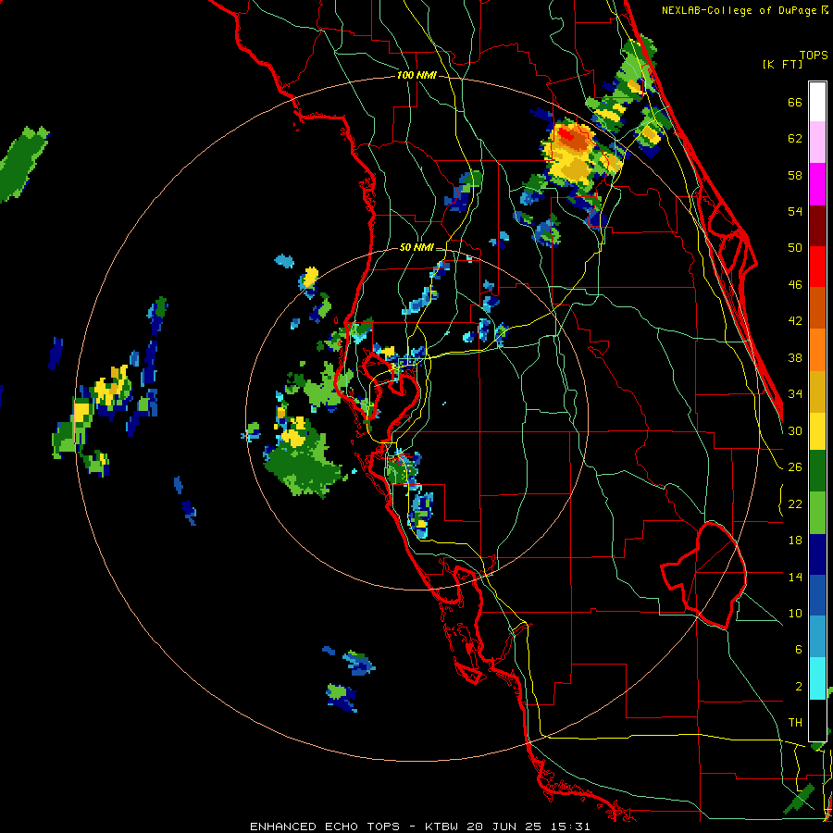Viewport: 833px width, 833px height.
Task: Select the gold legend swatch beside 34
Action: tap(817, 392)
